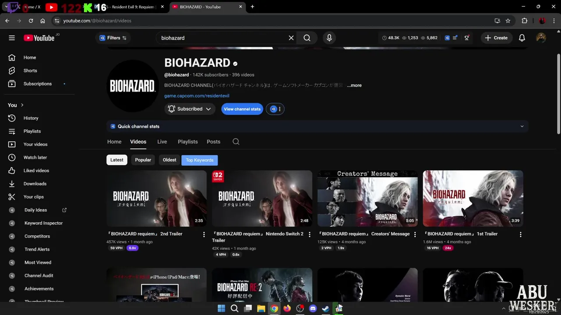This screenshot has width=561, height=315.
Task: Open the YouTube guide hamburger menu
Action: pyautogui.click(x=12, y=38)
